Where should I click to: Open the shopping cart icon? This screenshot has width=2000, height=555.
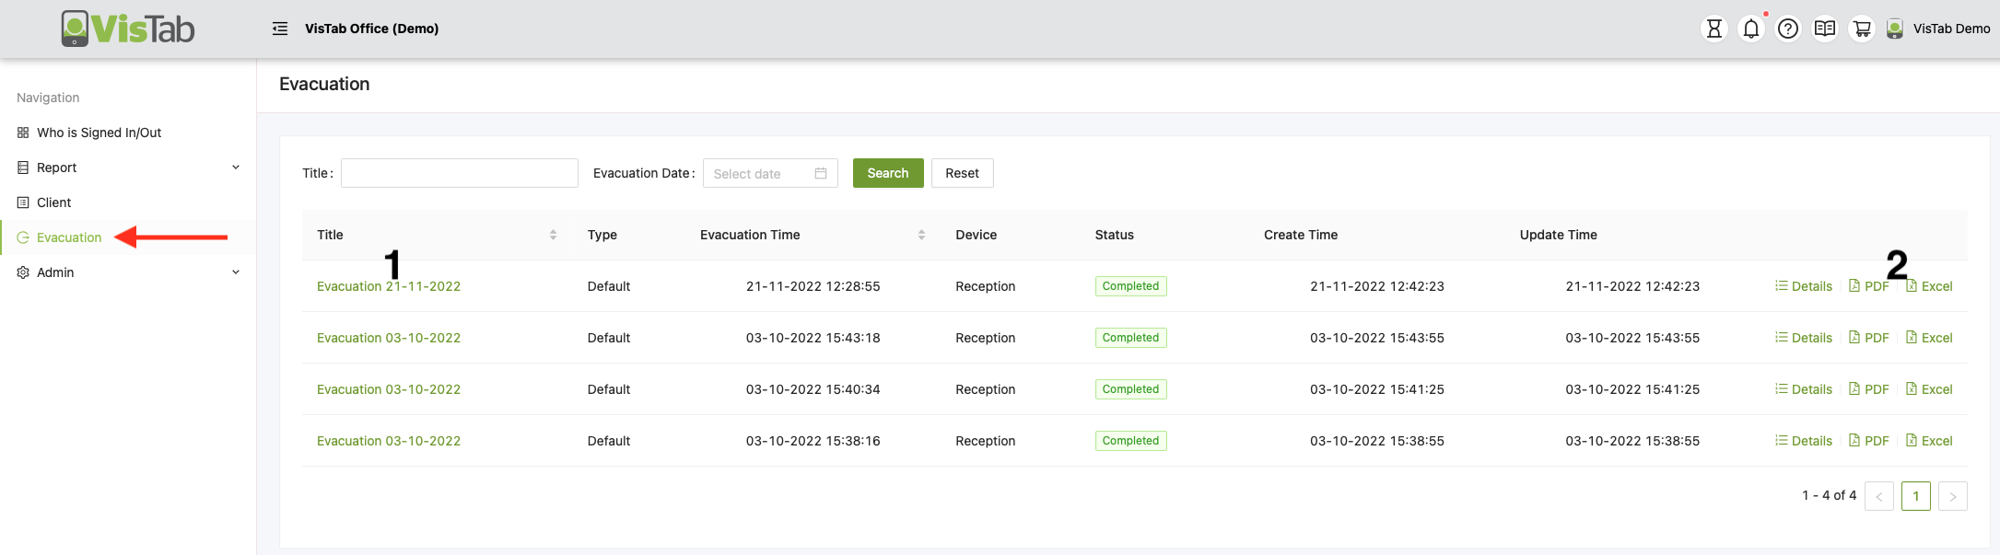coord(1862,29)
